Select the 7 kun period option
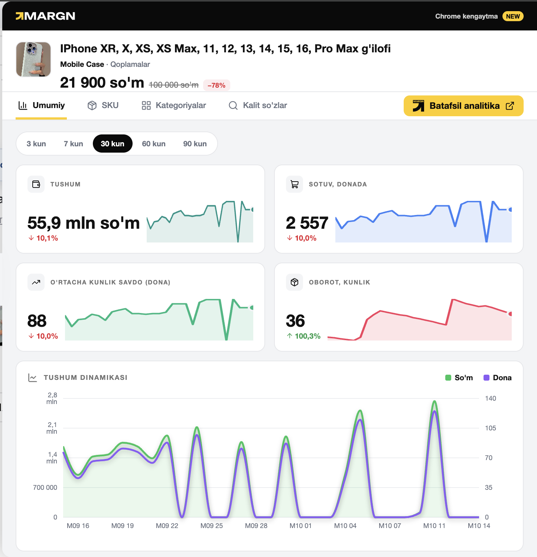Viewport: 537px width, 557px height. pyautogui.click(x=74, y=144)
